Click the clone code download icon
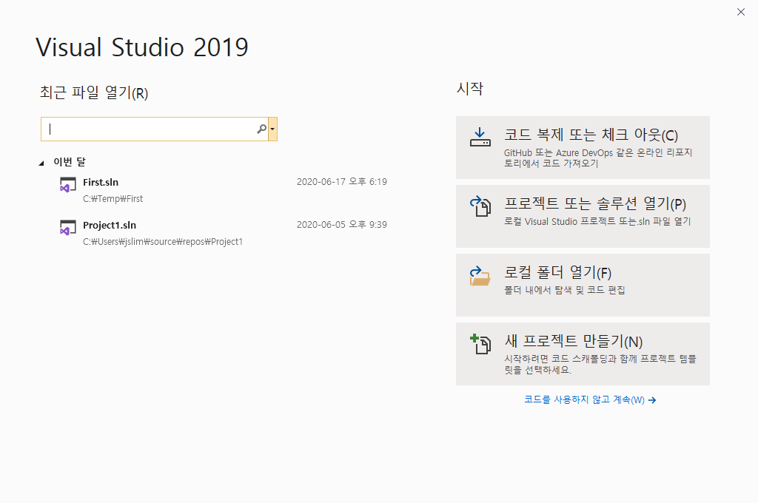The height and width of the screenshot is (503, 758). pos(480,138)
